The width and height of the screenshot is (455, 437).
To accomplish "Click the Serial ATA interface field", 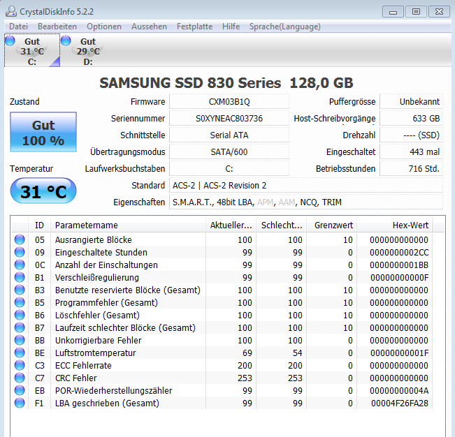I will pos(229,135).
